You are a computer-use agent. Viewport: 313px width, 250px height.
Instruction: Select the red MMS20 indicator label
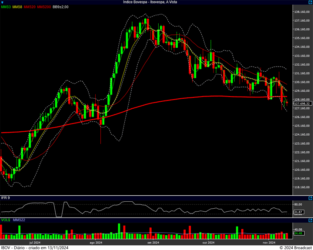point(30,7)
